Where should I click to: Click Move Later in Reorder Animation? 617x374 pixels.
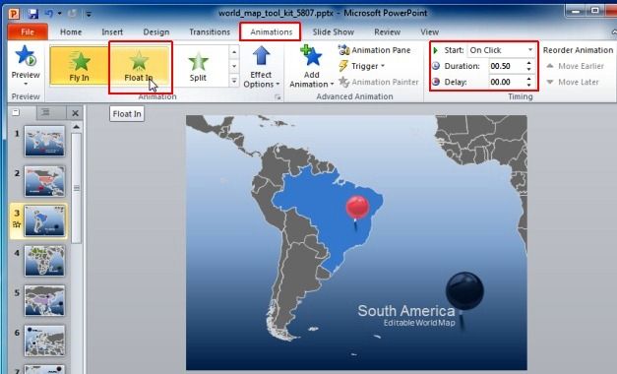coord(573,82)
